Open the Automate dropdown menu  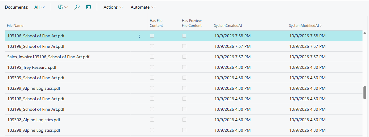pyautogui.click(x=143, y=7)
